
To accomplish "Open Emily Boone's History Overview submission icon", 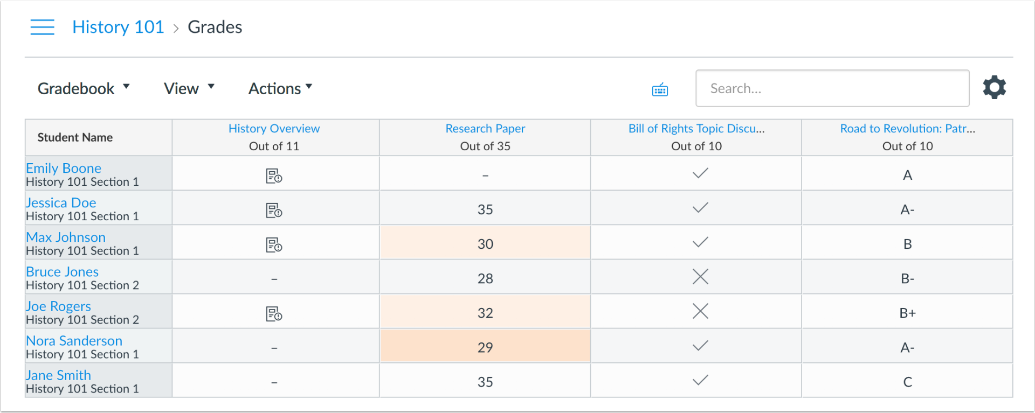I will pos(274,176).
